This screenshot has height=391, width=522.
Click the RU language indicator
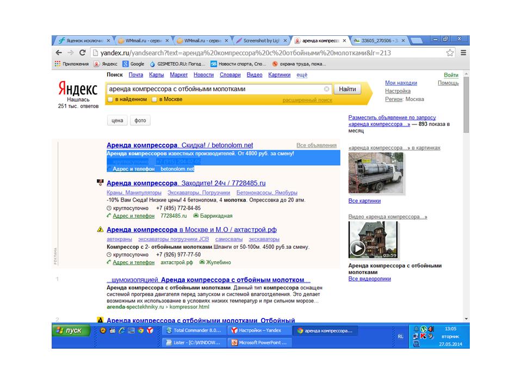[x=401, y=337]
